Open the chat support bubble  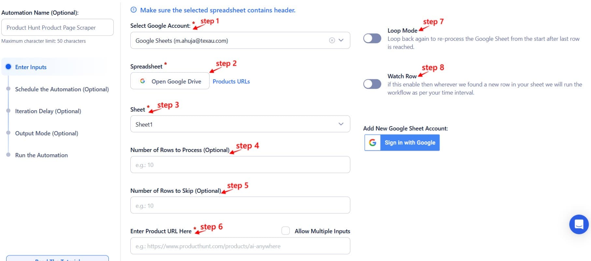579,224
